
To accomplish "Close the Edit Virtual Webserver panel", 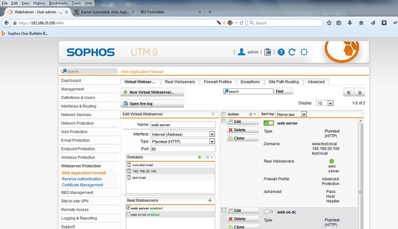I will coord(213,114).
